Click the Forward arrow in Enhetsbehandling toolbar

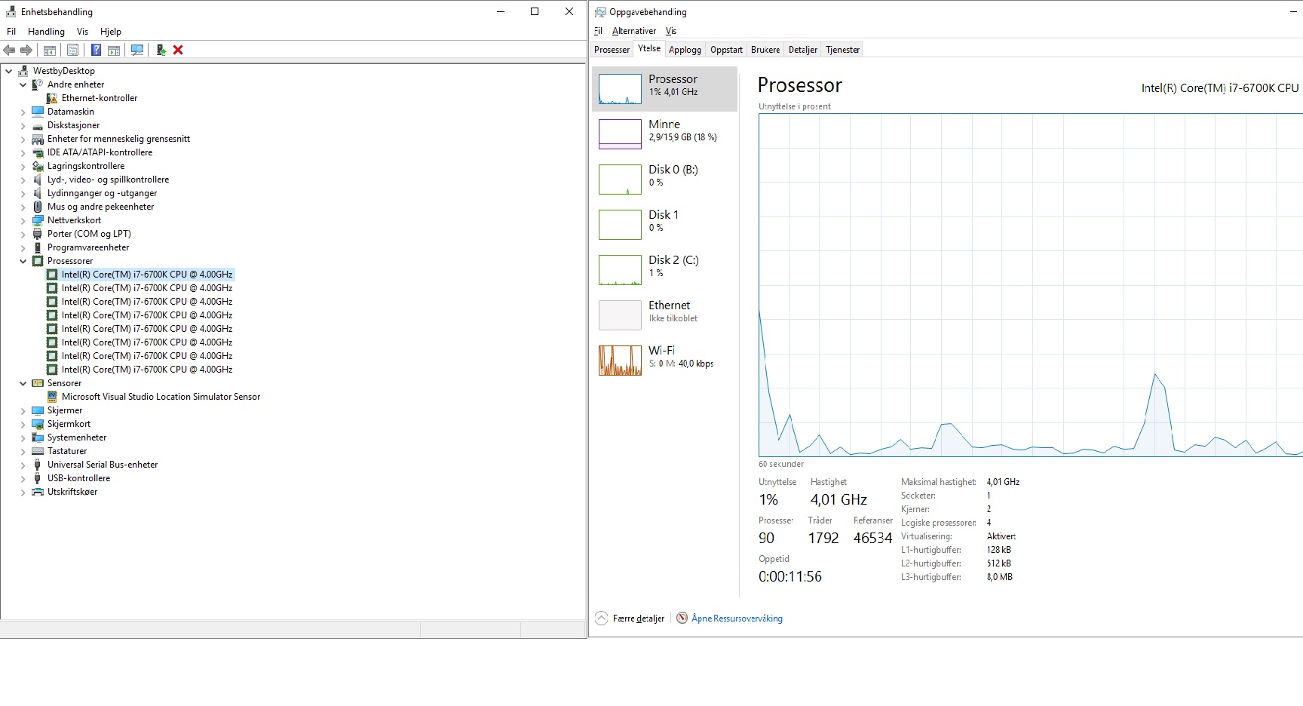26,50
